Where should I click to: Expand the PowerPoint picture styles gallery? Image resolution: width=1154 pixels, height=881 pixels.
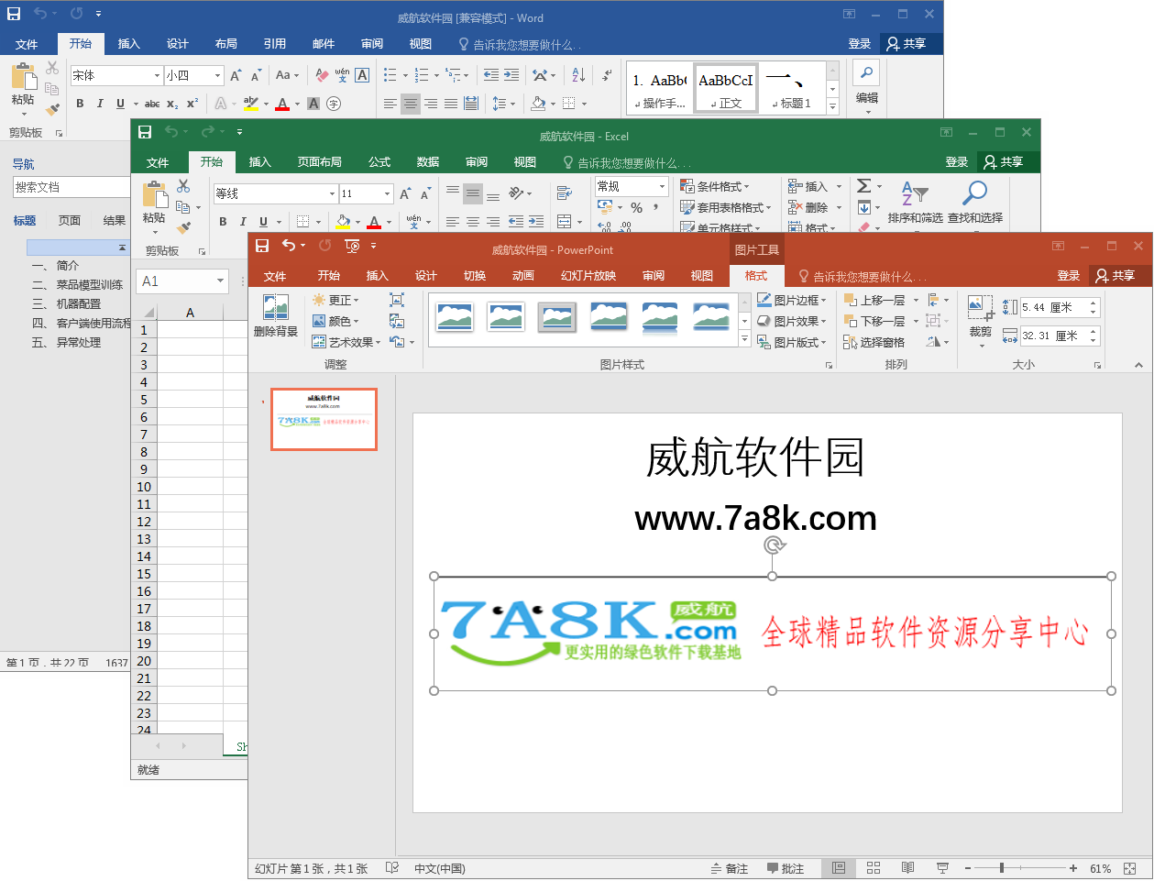coord(744,340)
